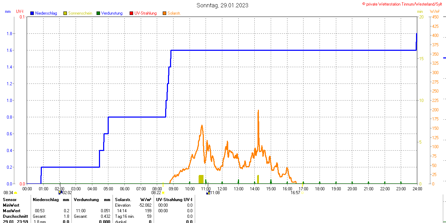Image resolution: width=446 pixels, height=223 pixels.
Task: Click the Sonntag, 29.01.2023 chart title
Action: (222, 5)
